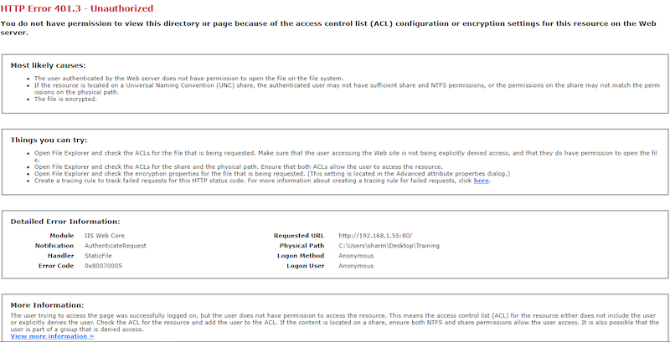This screenshot has height=342, width=670.
Task: Click the "HTTP Error 401.3 - Unauthorized" heading
Action: pyautogui.click(x=77, y=8)
